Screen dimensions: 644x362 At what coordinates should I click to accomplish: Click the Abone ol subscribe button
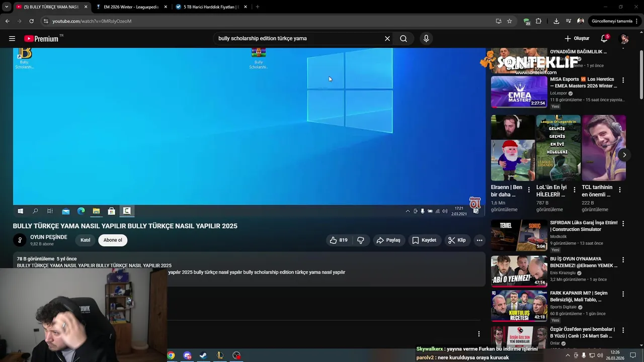(113, 240)
